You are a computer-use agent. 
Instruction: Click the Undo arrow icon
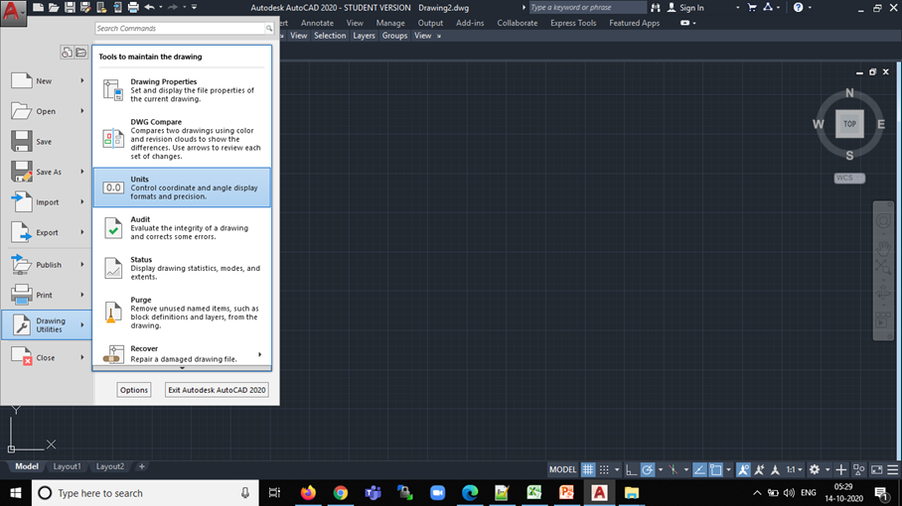coord(150,8)
